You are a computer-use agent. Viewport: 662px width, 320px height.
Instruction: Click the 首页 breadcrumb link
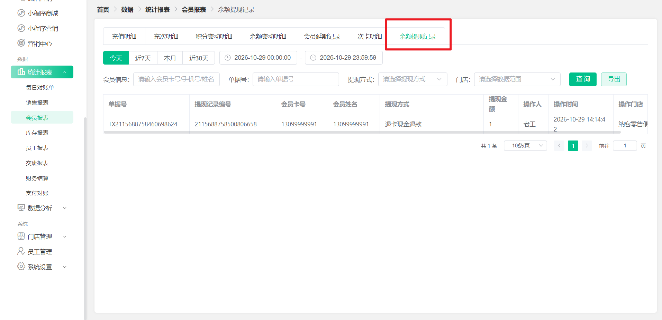pos(103,10)
